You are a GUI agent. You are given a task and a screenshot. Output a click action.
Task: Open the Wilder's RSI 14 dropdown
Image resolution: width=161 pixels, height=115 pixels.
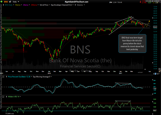click(20, 97)
